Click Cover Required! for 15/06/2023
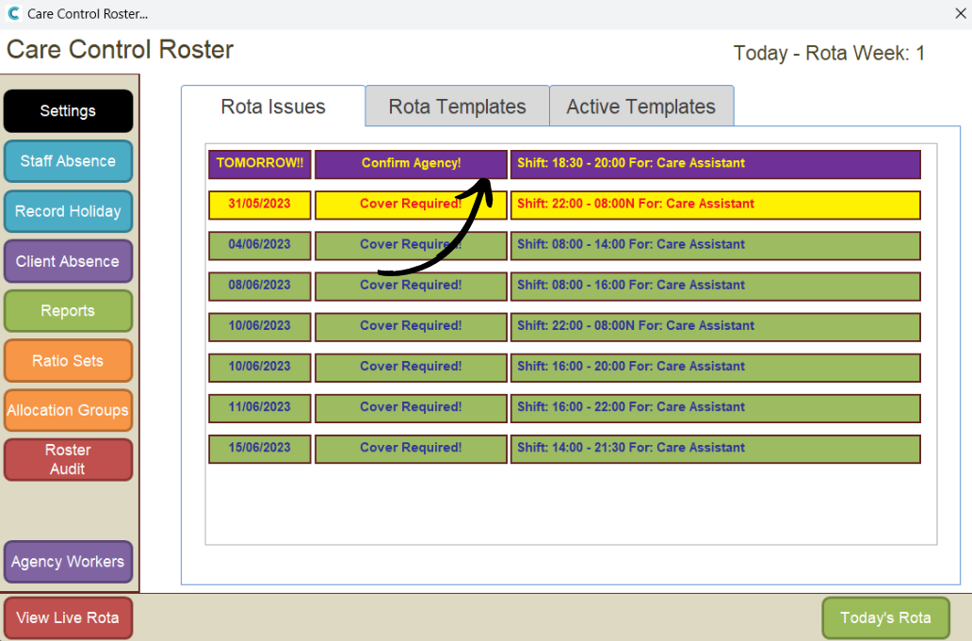 click(x=411, y=449)
